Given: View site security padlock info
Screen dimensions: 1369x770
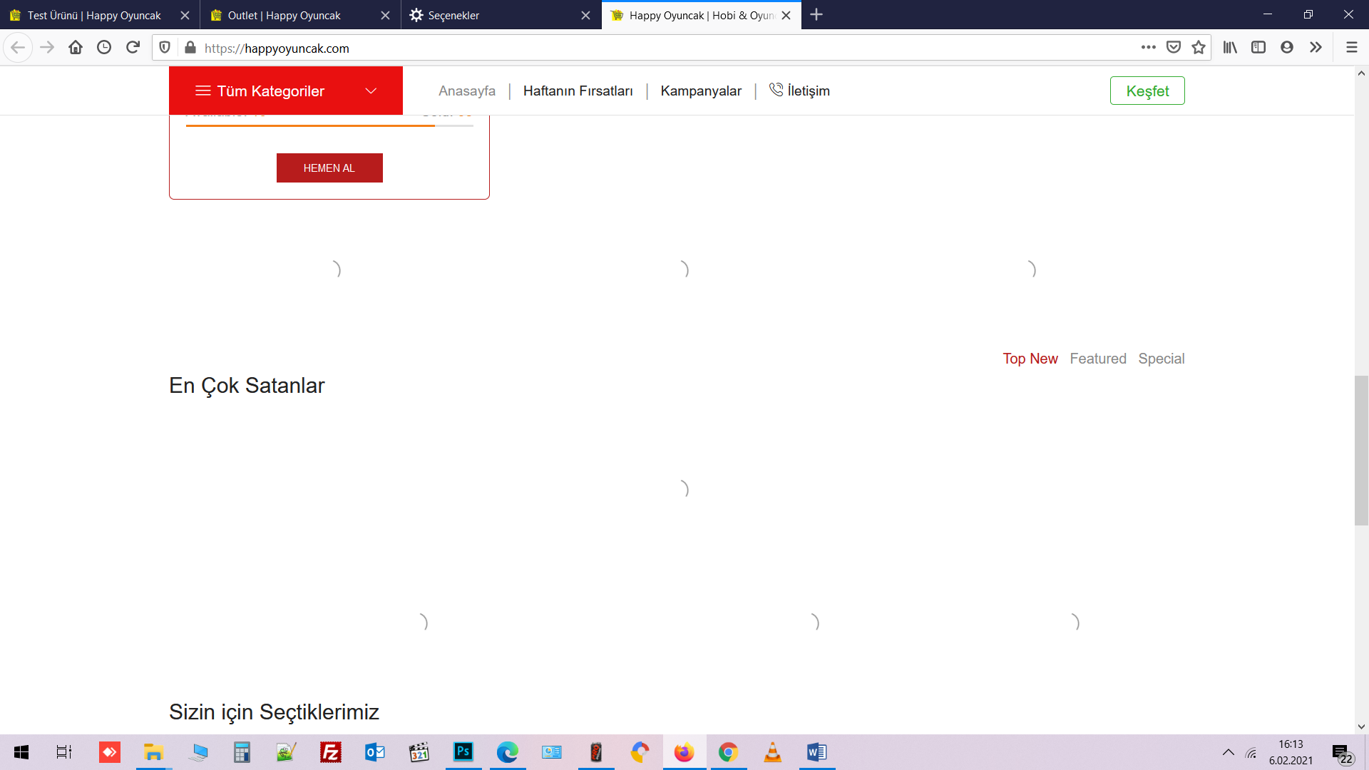Looking at the screenshot, I should coord(190,48).
